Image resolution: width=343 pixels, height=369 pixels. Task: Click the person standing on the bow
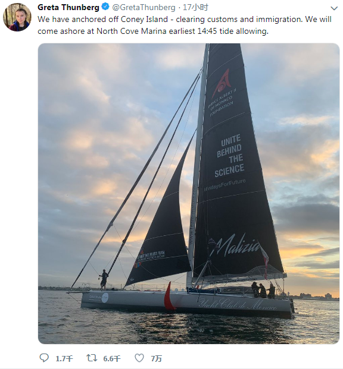[104, 279]
